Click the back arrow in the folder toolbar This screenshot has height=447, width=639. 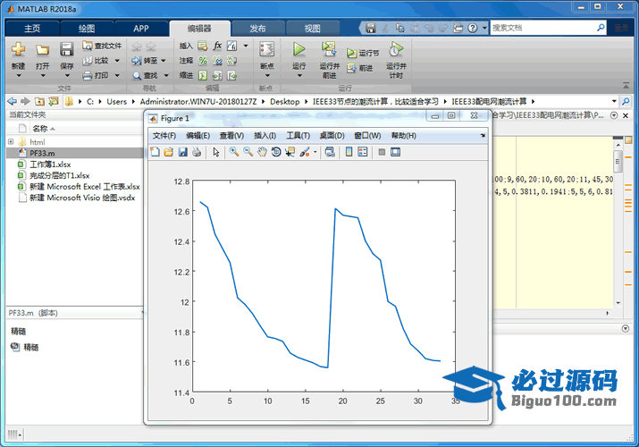(13, 101)
